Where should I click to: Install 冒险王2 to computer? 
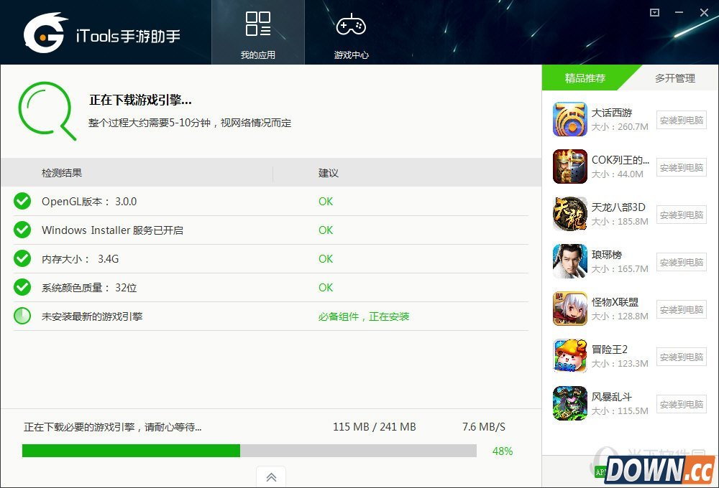click(x=682, y=357)
